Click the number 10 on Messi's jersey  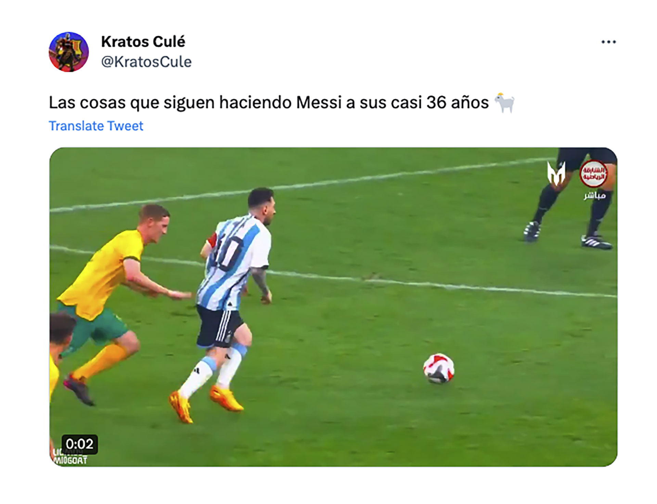pos(228,249)
